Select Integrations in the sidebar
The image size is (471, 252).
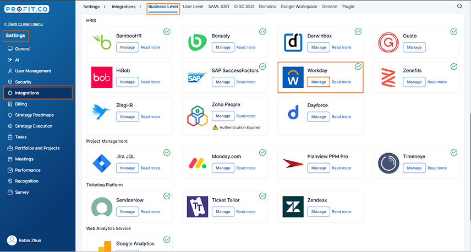click(38, 93)
